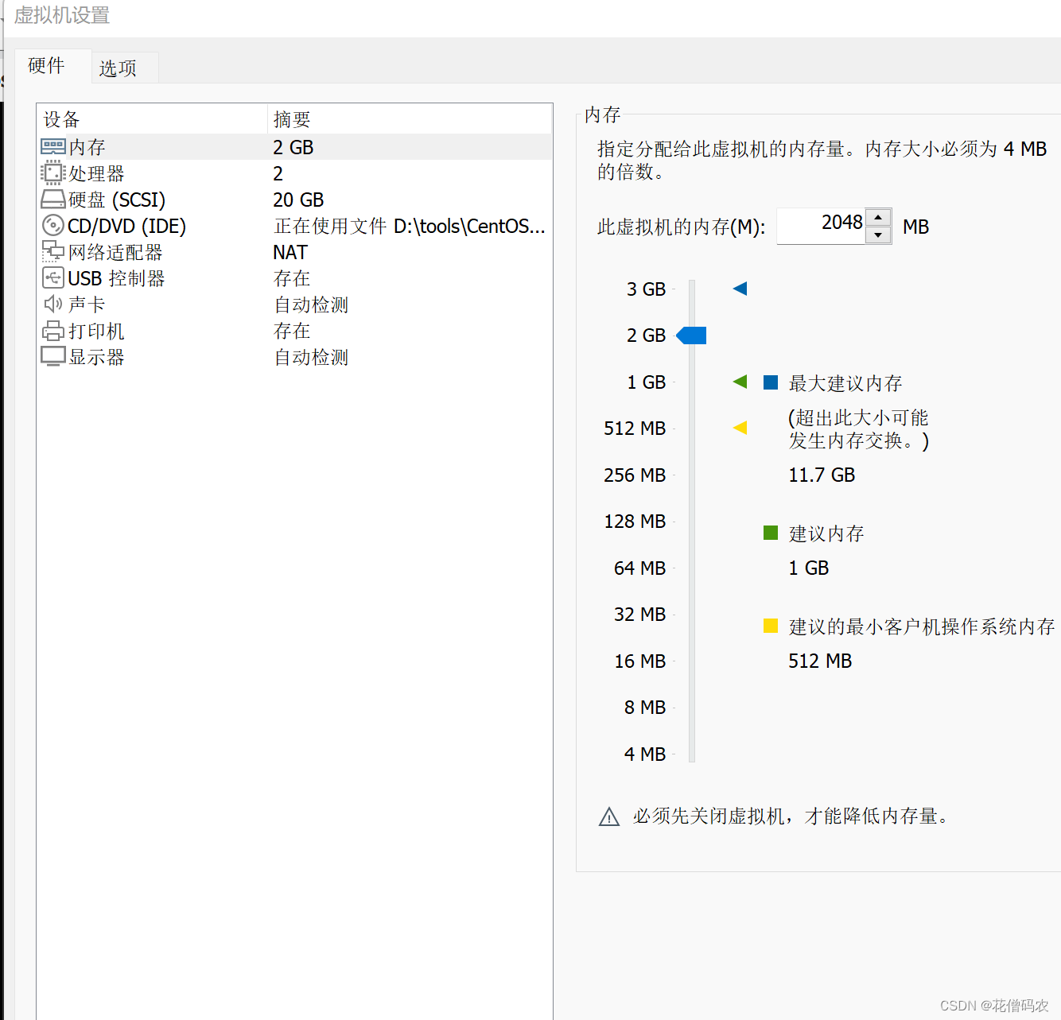Switch to the 选项 tab
Viewport: 1061px width, 1020px height.
[118, 68]
